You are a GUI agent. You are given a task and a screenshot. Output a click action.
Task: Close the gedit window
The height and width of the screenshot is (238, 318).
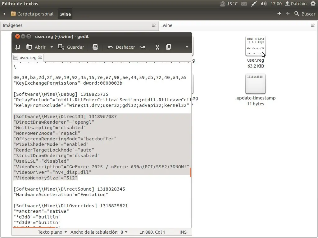tap(17, 37)
